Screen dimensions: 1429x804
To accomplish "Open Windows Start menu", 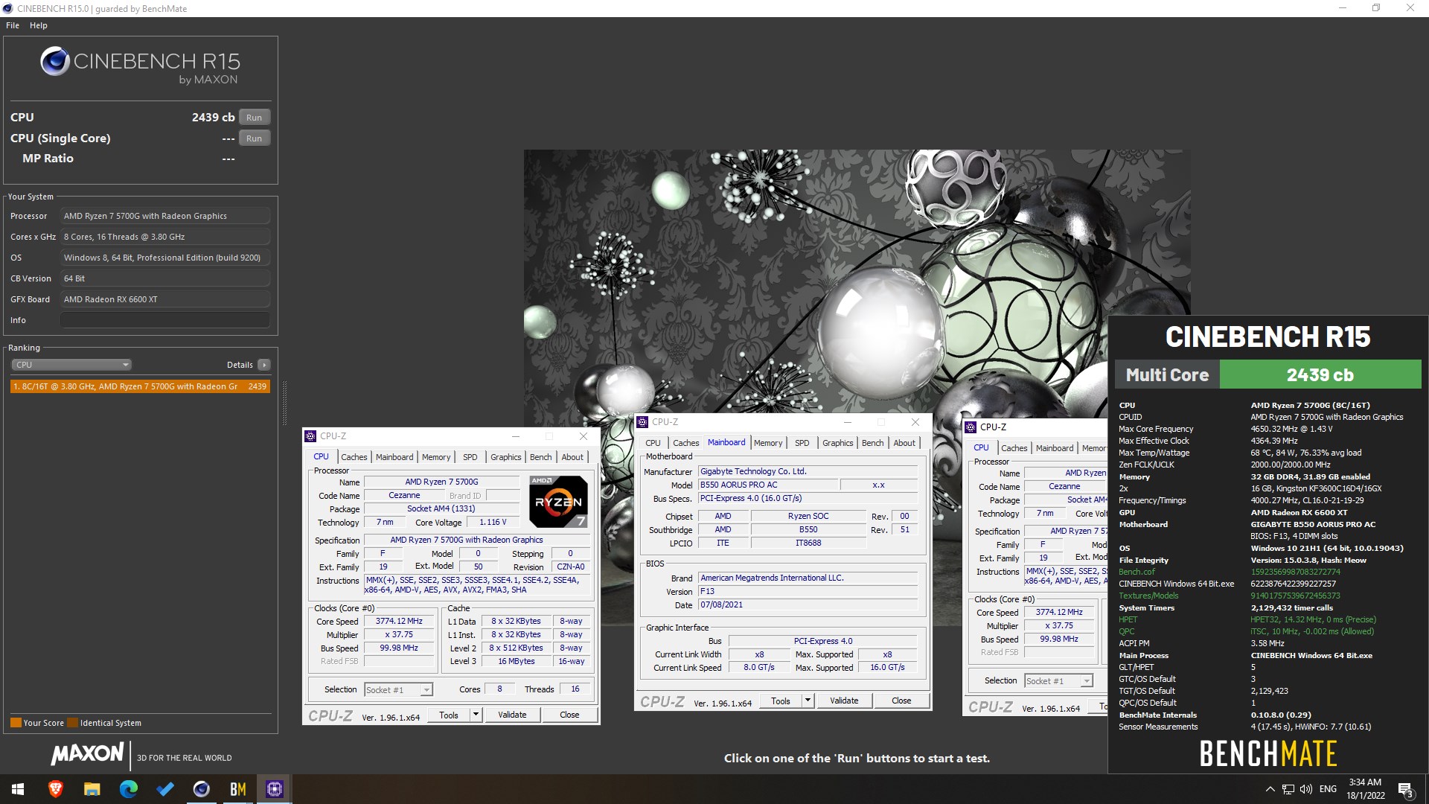I will tap(18, 789).
